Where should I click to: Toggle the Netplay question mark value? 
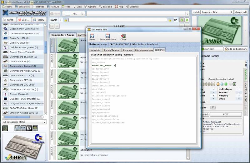[x=239, y=96]
